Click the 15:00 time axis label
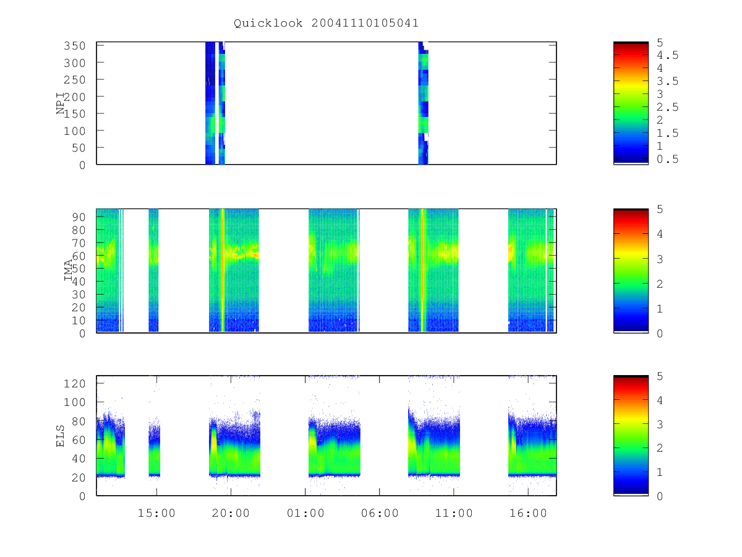This screenshot has width=742, height=557. (156, 513)
